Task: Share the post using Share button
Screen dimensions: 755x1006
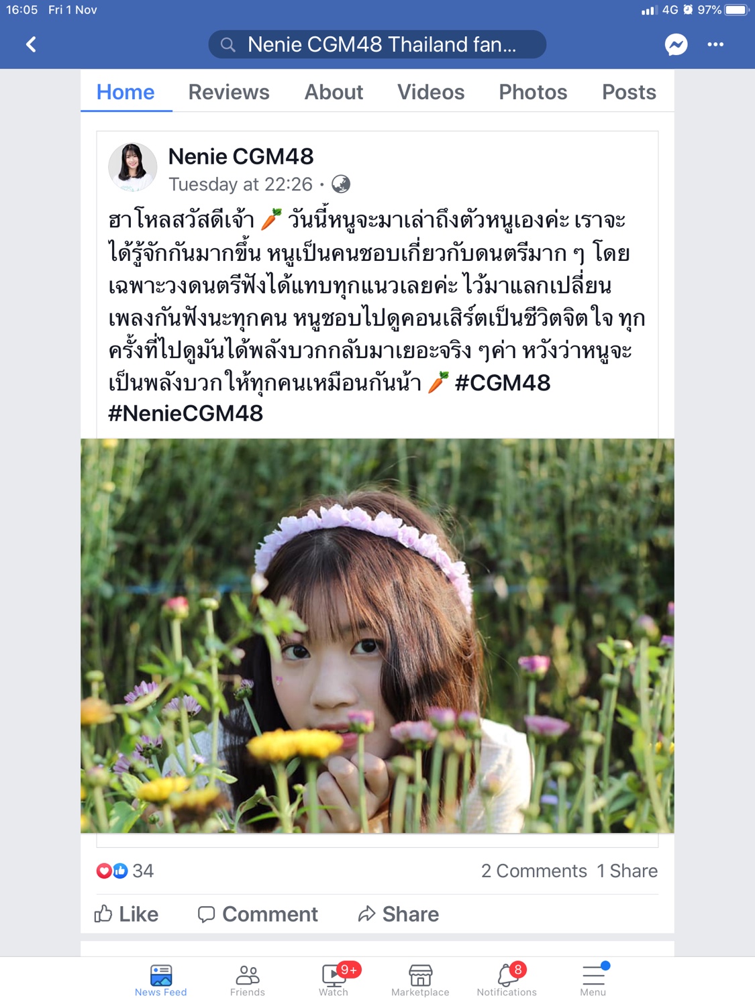Action: pos(399,914)
